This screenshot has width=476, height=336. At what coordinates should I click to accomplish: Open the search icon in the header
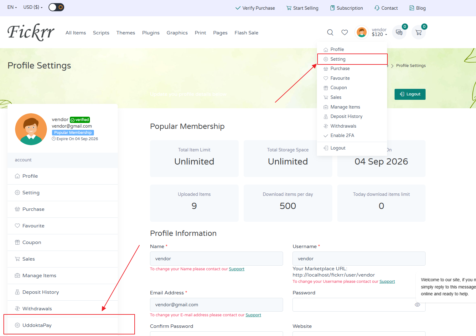pyautogui.click(x=330, y=32)
